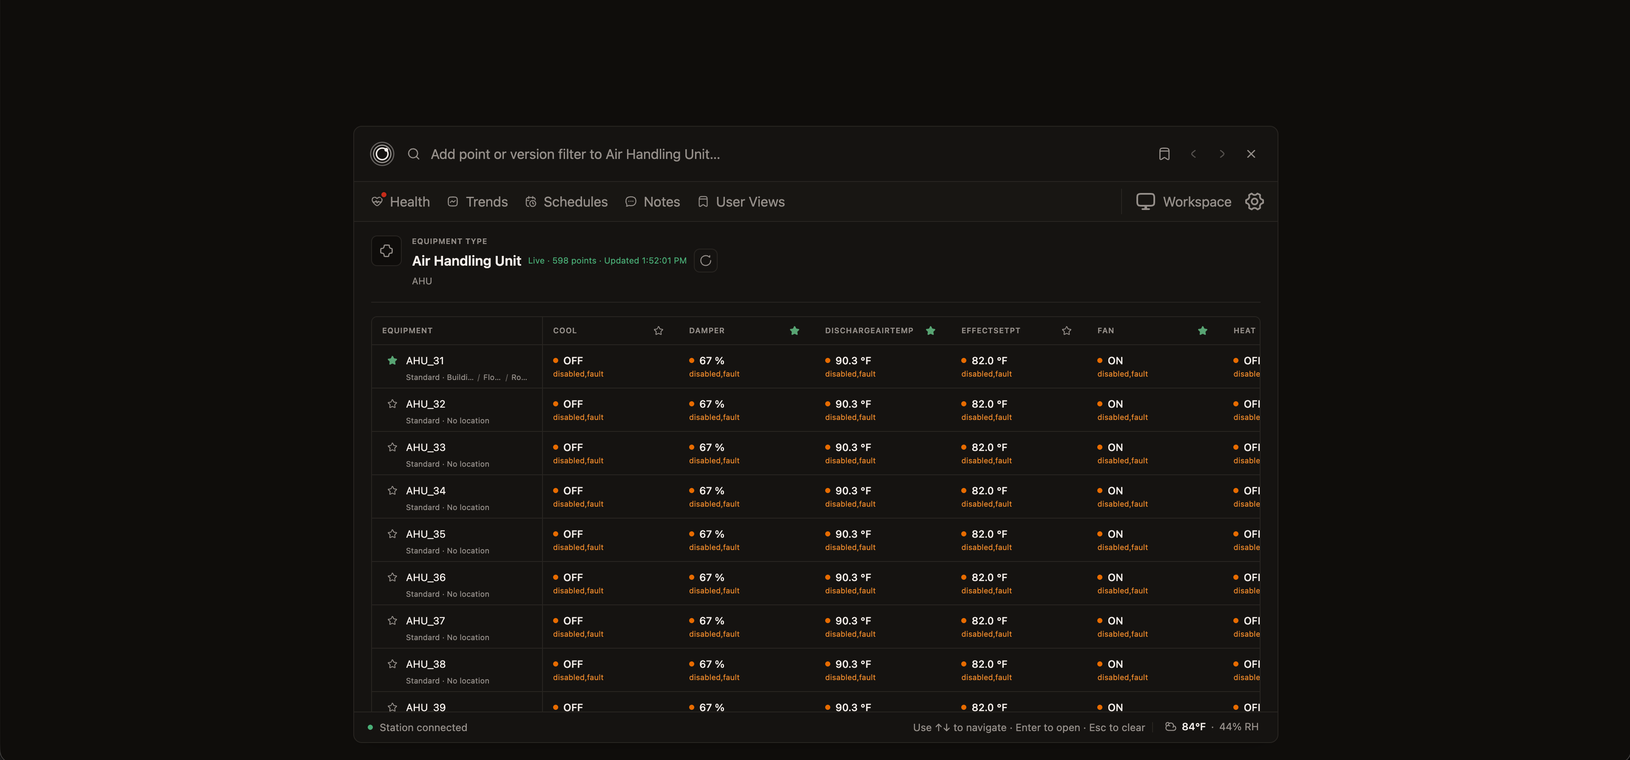The width and height of the screenshot is (1630, 760).
Task: Star the AHU_33 equipment row
Action: [392, 447]
